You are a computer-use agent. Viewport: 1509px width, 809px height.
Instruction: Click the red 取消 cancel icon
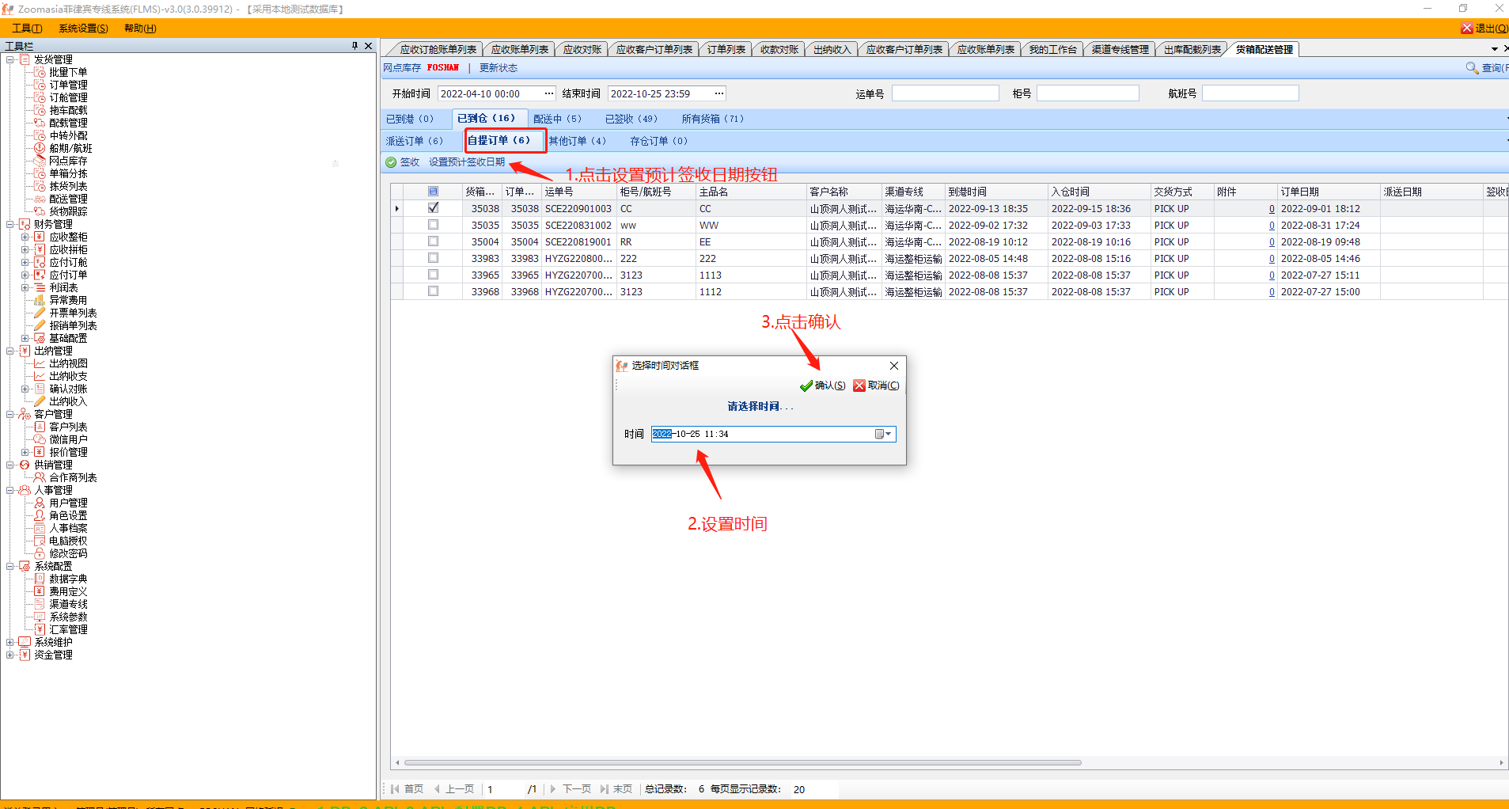pos(859,386)
